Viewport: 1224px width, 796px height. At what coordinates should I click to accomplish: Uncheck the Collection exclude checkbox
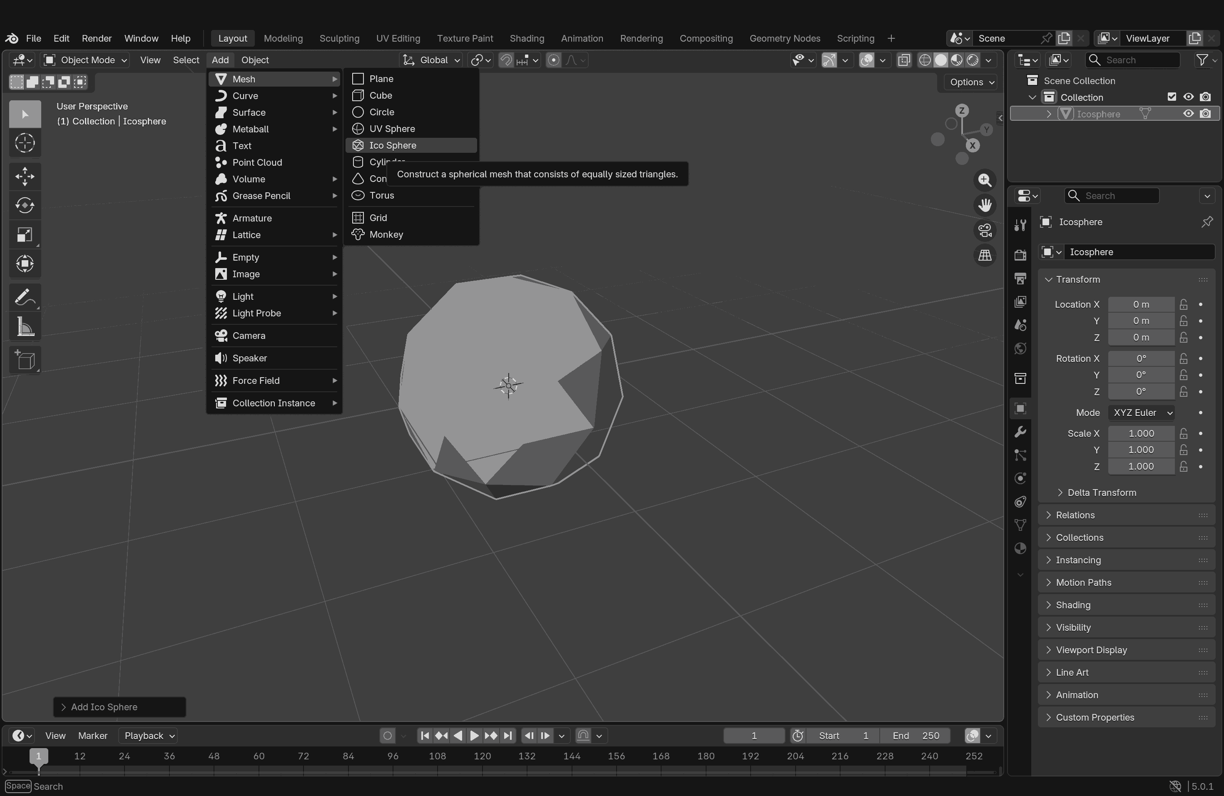[x=1172, y=97]
